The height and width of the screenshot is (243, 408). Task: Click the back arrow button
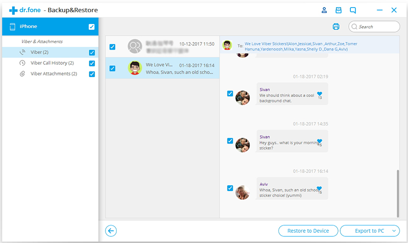(x=111, y=231)
